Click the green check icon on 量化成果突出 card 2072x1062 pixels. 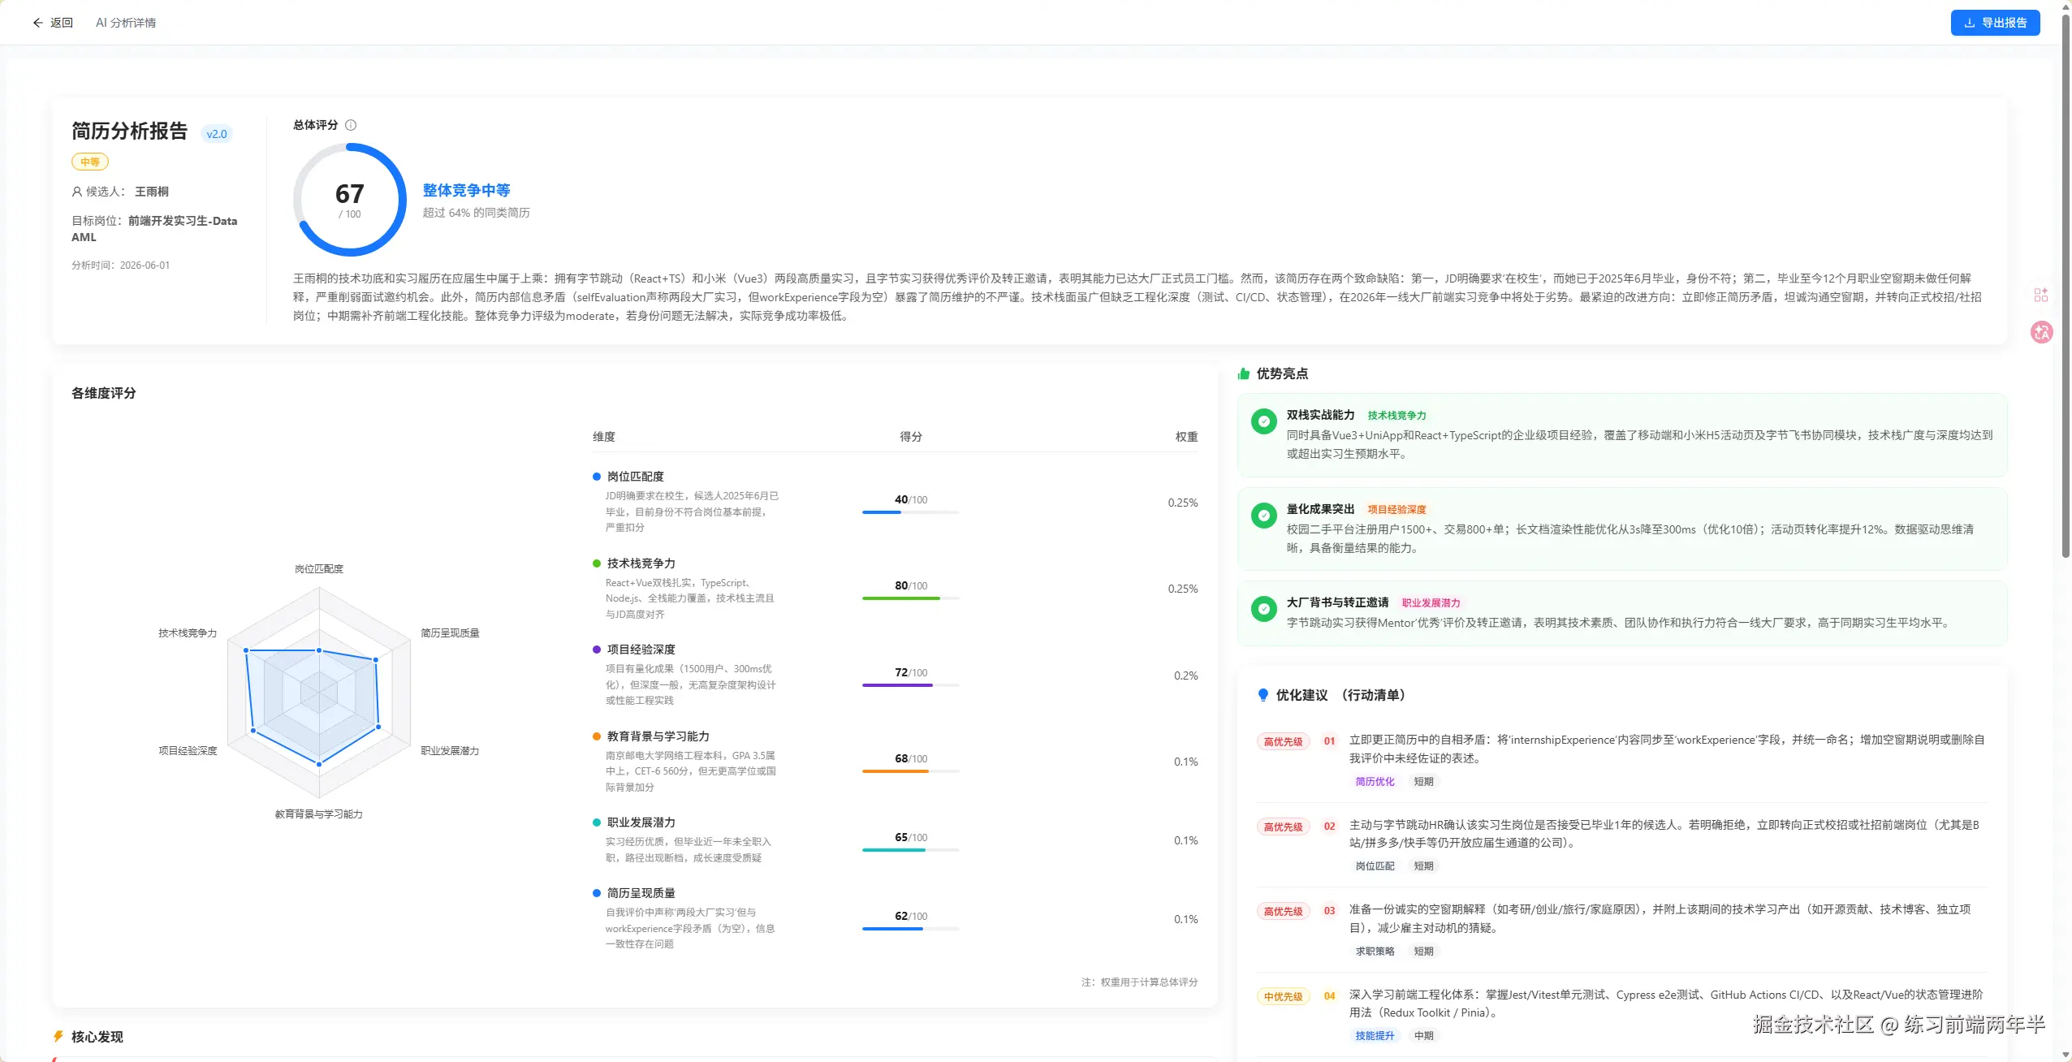click(1263, 516)
